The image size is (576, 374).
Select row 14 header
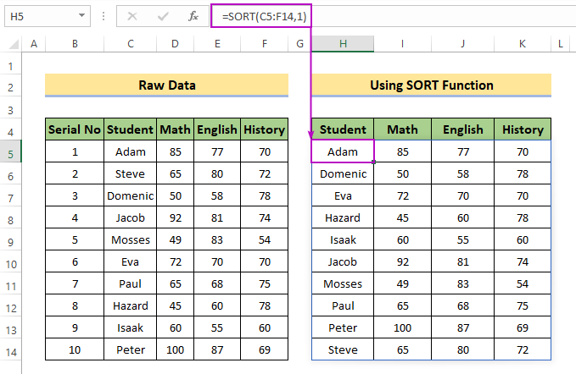10,349
